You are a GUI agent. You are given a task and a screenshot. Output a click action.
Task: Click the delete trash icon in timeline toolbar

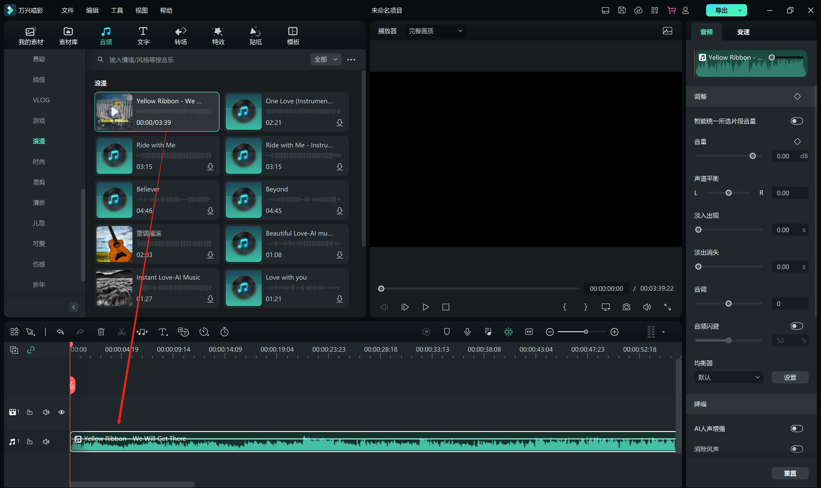coord(101,332)
